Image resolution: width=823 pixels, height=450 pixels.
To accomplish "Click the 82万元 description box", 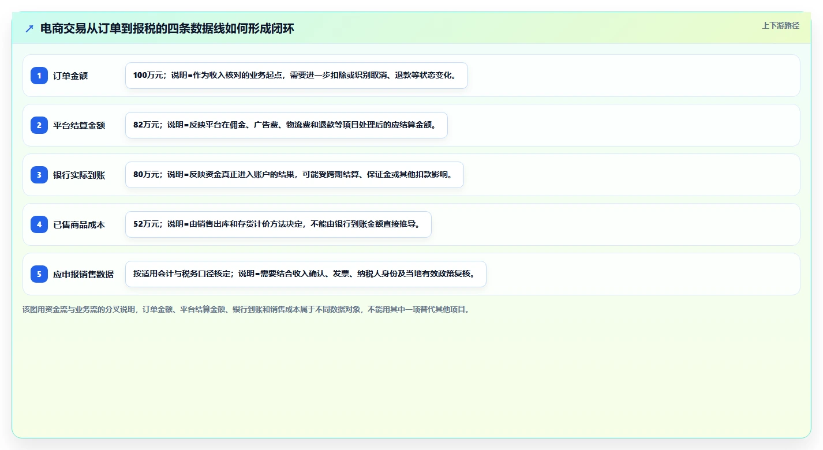I will pos(286,125).
